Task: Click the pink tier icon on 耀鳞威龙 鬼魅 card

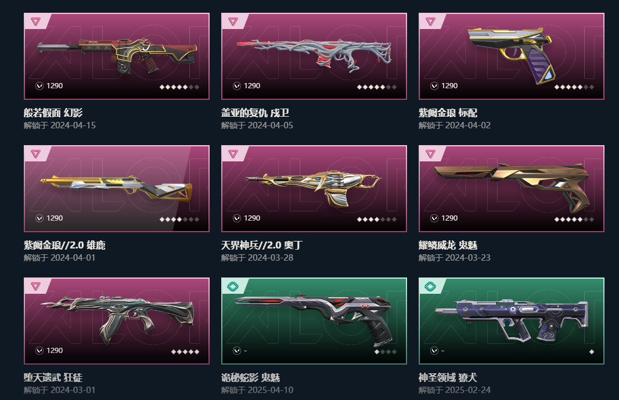Action: 430,154
